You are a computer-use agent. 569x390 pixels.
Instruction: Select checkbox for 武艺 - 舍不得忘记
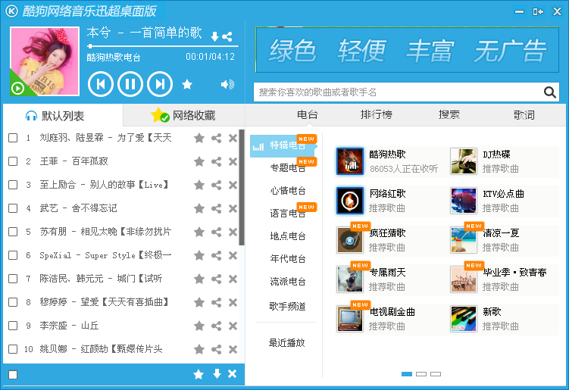pos(13,208)
